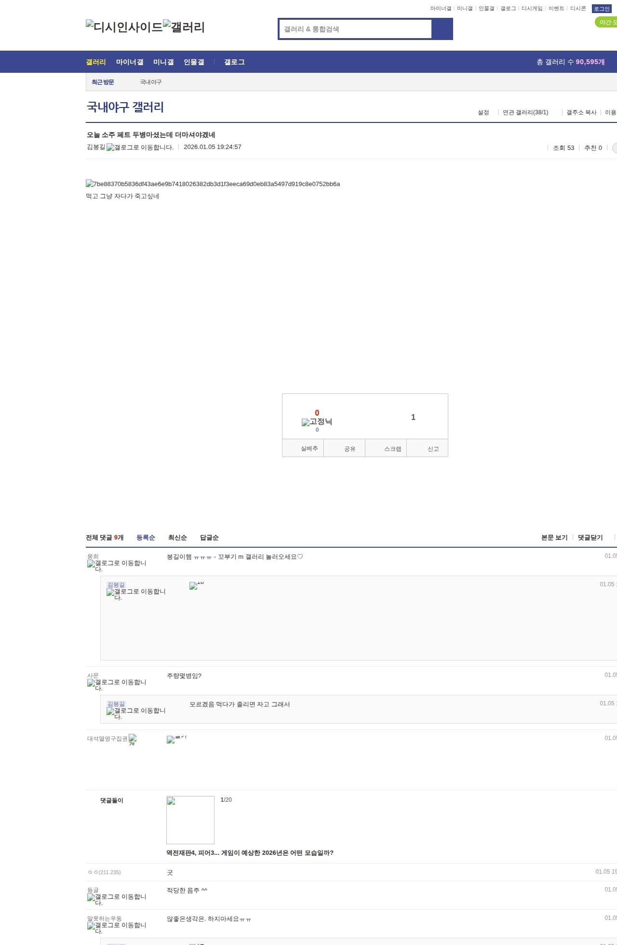Viewport: 617px width, 945px height.
Task: Open 대석열영구집권's gallog icon
Action: (133, 740)
